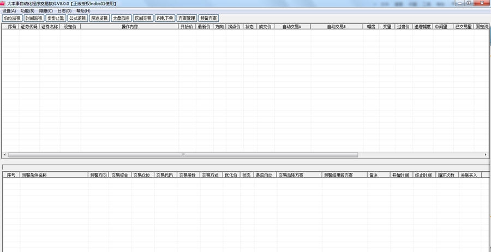Click the 优化价 column header

[x=231, y=175]
